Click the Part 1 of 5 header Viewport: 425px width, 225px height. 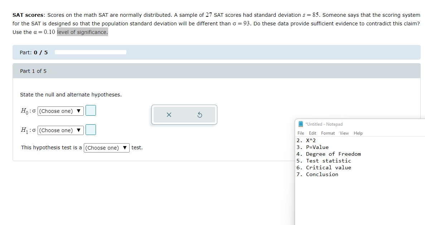coord(33,71)
